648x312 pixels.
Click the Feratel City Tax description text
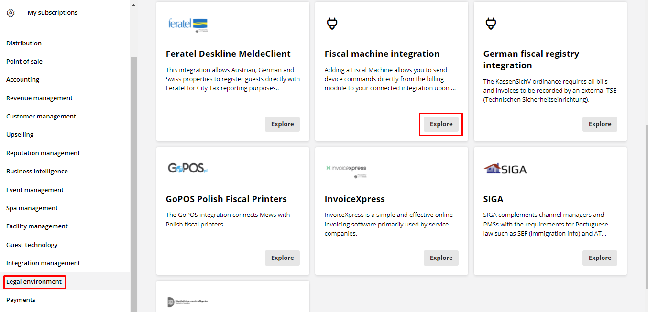pyautogui.click(x=233, y=79)
